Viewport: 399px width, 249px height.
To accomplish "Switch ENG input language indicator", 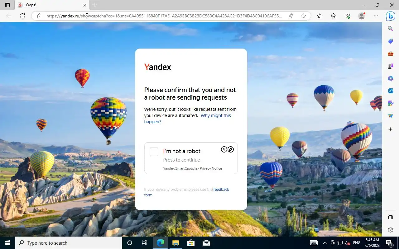I will coord(357,243).
